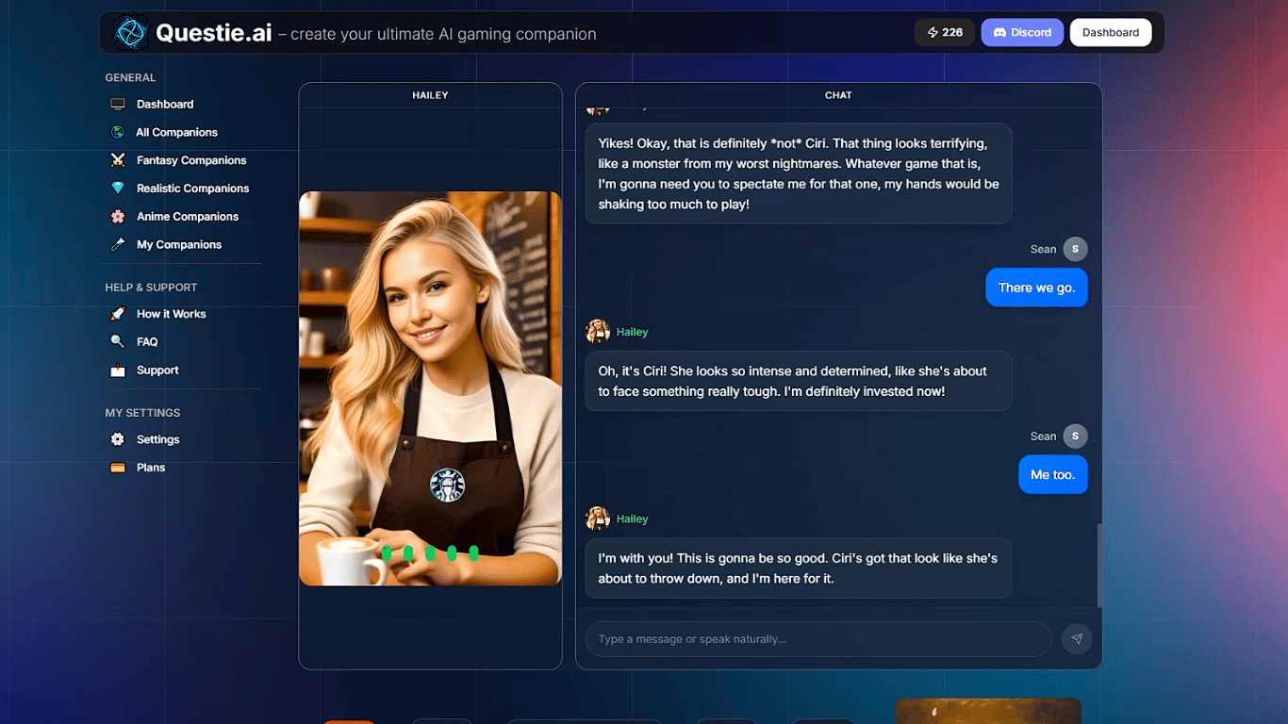
Task: Click the white Dashboard button top right
Action: [1110, 31]
